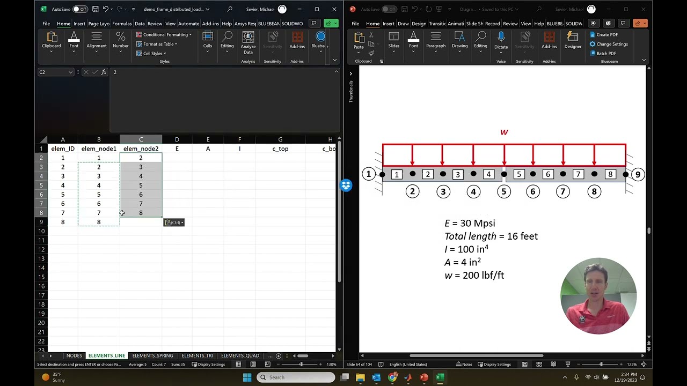The image size is (687, 386).
Task: Switch to Slide Sorter view in PowerPoint's status bar
Action: tap(538, 365)
